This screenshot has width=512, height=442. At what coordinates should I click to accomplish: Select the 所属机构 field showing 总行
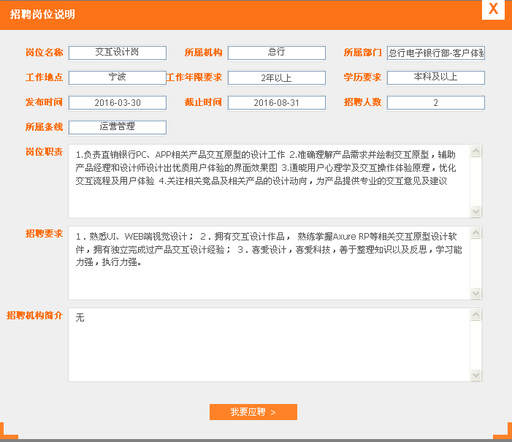276,53
